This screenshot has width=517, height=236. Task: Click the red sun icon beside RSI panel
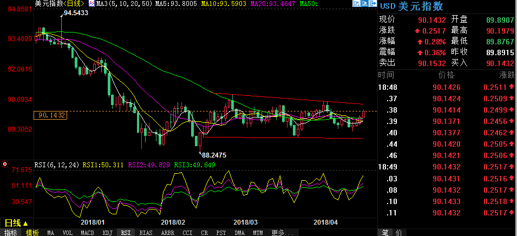pyautogui.click(x=5, y=163)
